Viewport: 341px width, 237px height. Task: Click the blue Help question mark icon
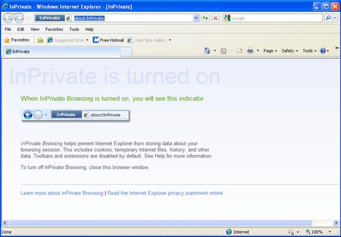(323, 51)
